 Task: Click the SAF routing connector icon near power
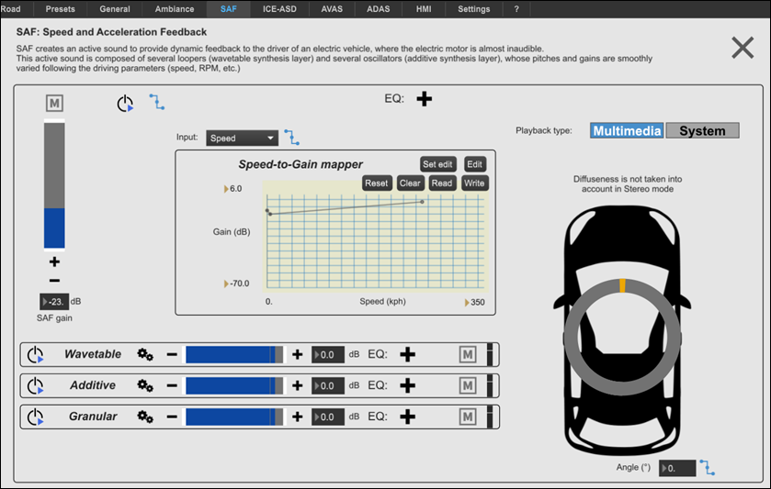(157, 102)
